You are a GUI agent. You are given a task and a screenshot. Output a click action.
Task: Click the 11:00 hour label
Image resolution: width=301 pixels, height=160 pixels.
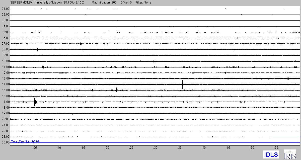pos(6,67)
